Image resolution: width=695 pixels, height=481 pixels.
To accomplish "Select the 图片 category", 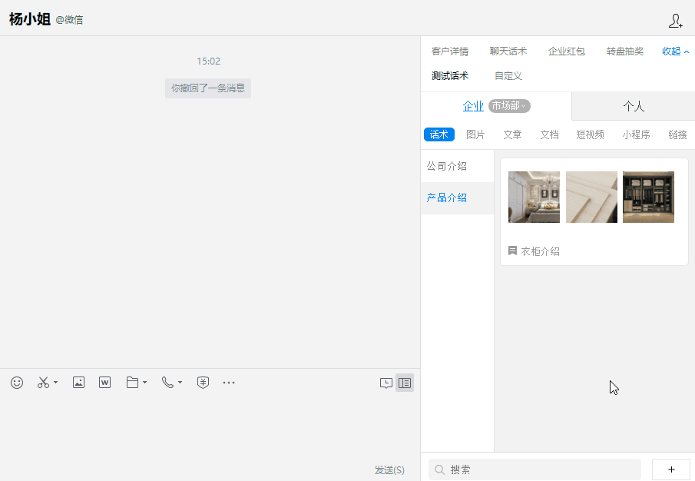I will pyautogui.click(x=475, y=134).
